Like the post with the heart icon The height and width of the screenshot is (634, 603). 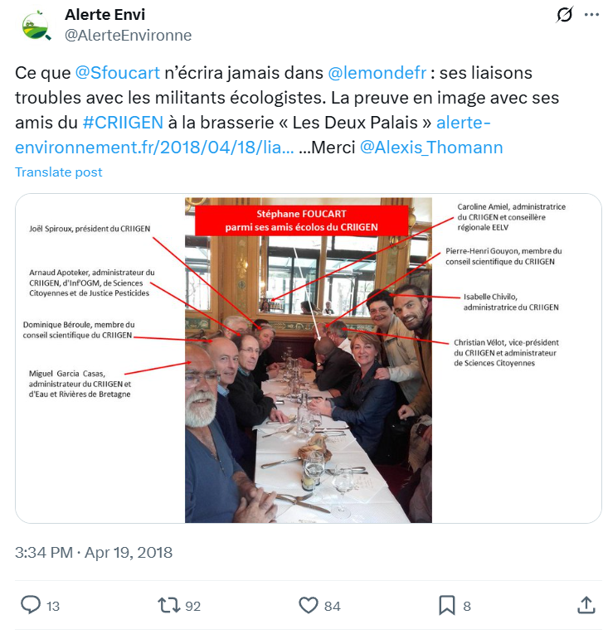pyautogui.click(x=309, y=605)
